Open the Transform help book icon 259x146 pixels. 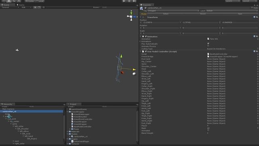click(255, 17)
